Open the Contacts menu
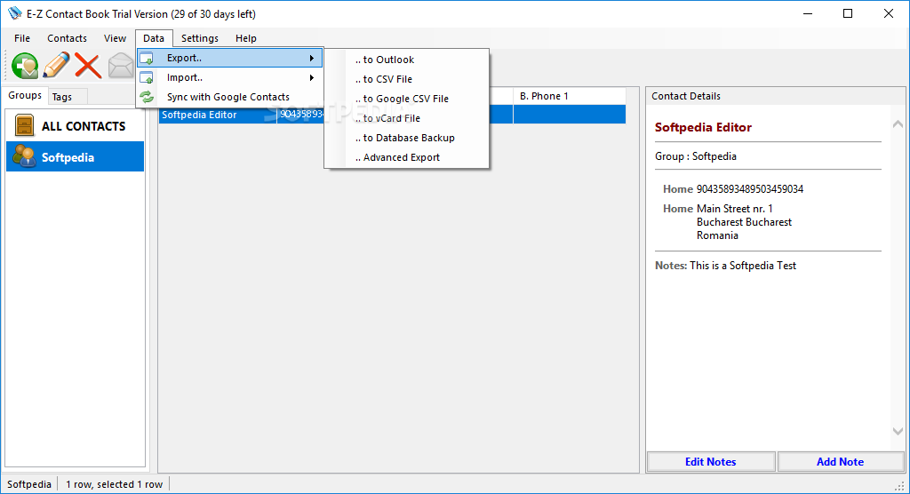This screenshot has width=910, height=494. tap(67, 38)
